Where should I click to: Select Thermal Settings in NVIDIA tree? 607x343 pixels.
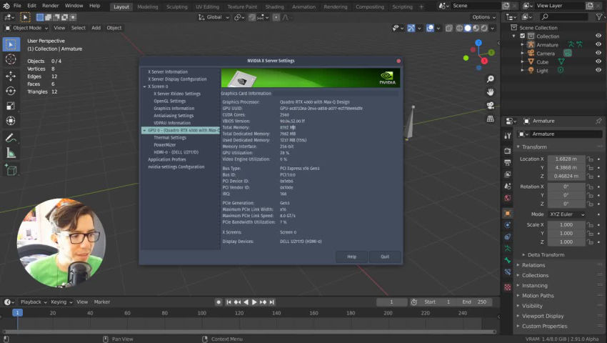click(170, 138)
